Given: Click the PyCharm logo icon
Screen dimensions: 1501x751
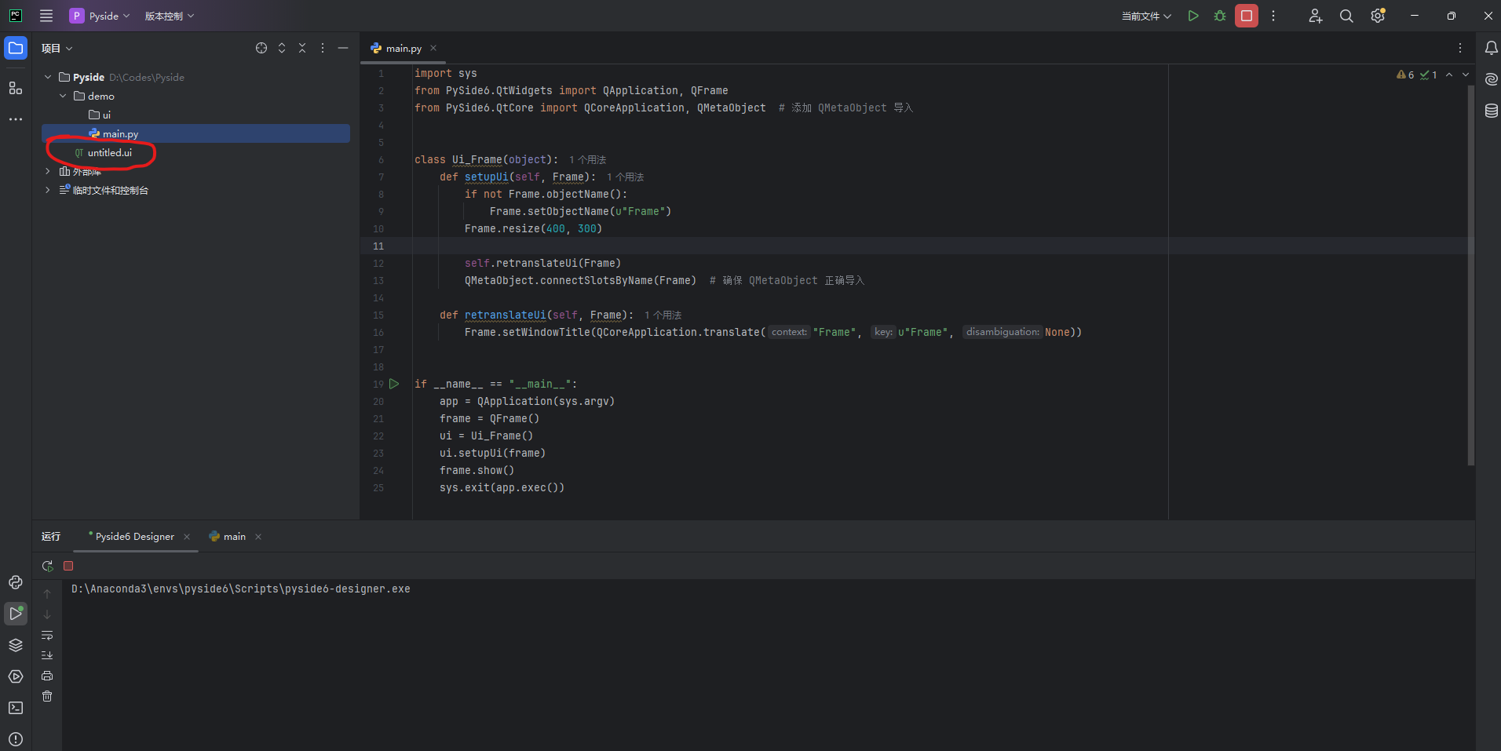Looking at the screenshot, I should (16, 15).
